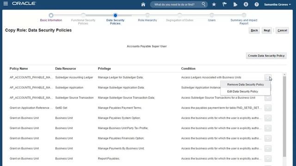Open the Accessibility icon

point(246,4)
